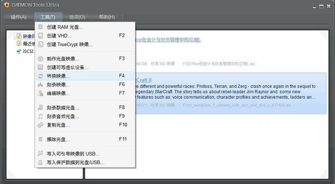
Task: Open the StarCraft II title link
Action: 144,80
